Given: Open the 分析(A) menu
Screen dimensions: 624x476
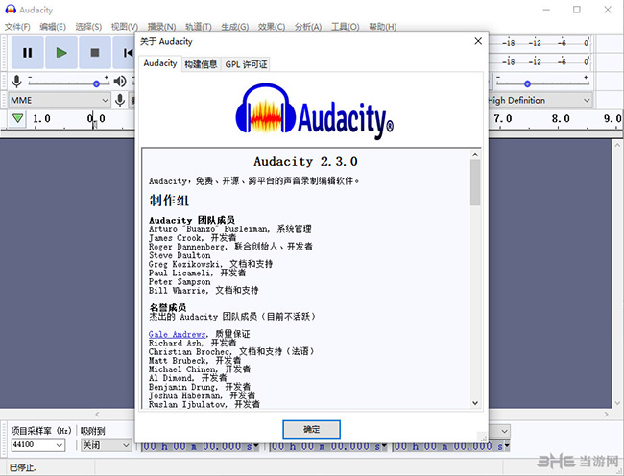Looking at the screenshot, I should tap(308, 27).
